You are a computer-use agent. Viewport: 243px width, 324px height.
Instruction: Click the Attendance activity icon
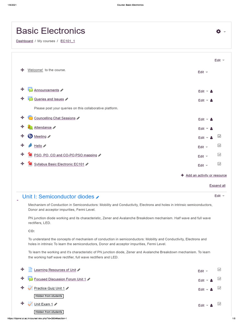click(30, 127)
